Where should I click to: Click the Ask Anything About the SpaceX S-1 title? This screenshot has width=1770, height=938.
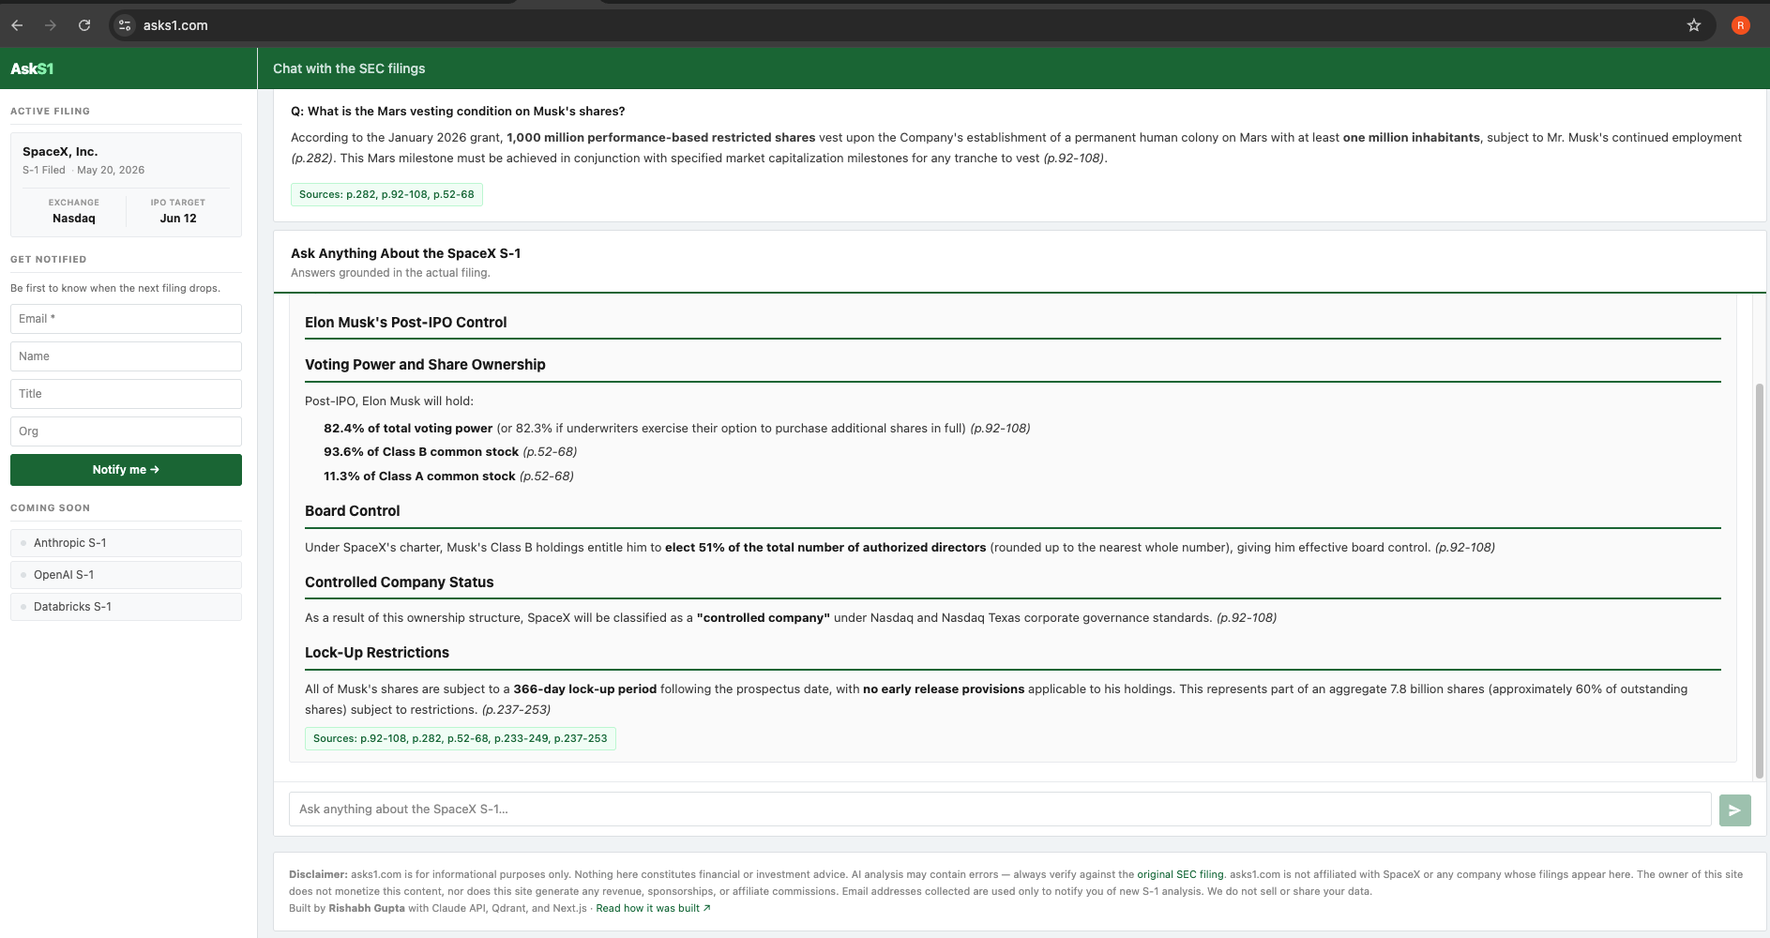pos(405,253)
